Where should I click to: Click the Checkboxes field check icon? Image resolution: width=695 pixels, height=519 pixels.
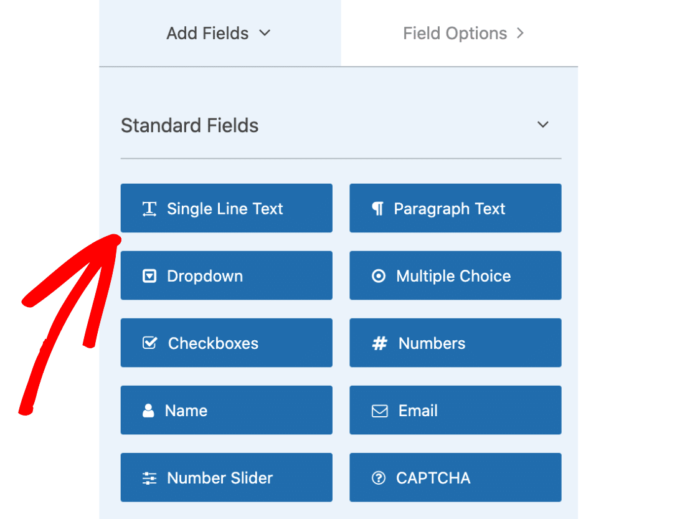[149, 343]
